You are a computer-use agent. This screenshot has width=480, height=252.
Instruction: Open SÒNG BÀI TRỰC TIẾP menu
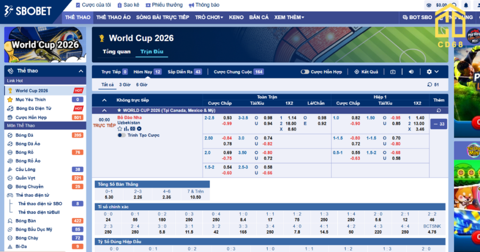point(163,17)
